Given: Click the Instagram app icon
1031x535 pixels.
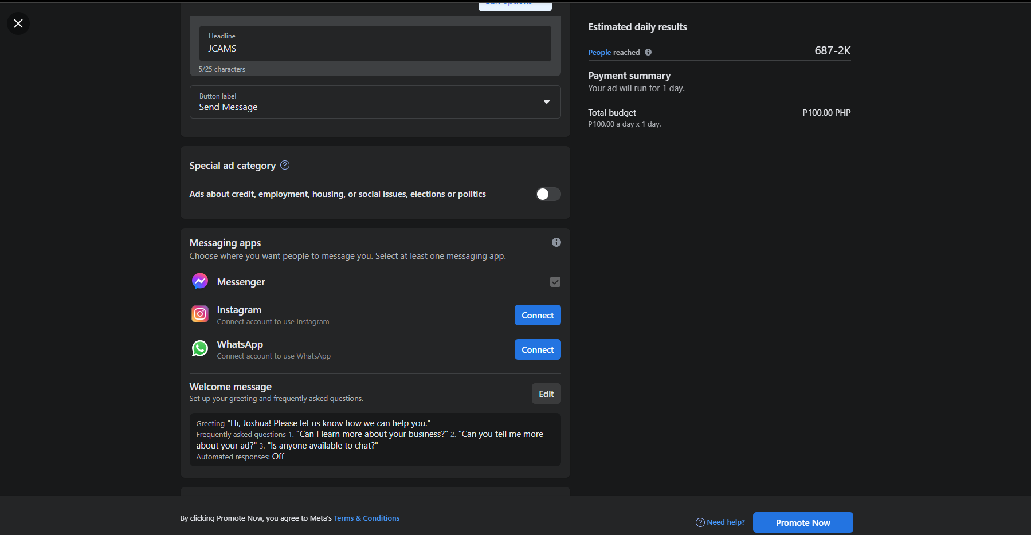Looking at the screenshot, I should point(200,314).
